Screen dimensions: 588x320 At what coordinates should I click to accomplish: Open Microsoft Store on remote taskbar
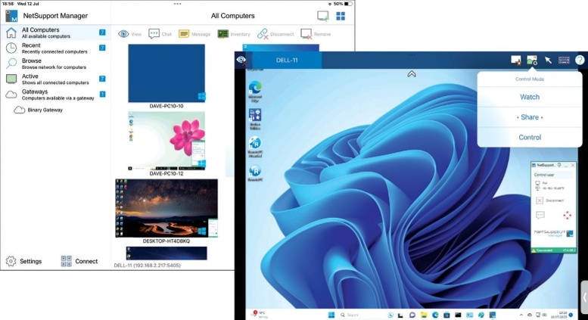click(446, 315)
